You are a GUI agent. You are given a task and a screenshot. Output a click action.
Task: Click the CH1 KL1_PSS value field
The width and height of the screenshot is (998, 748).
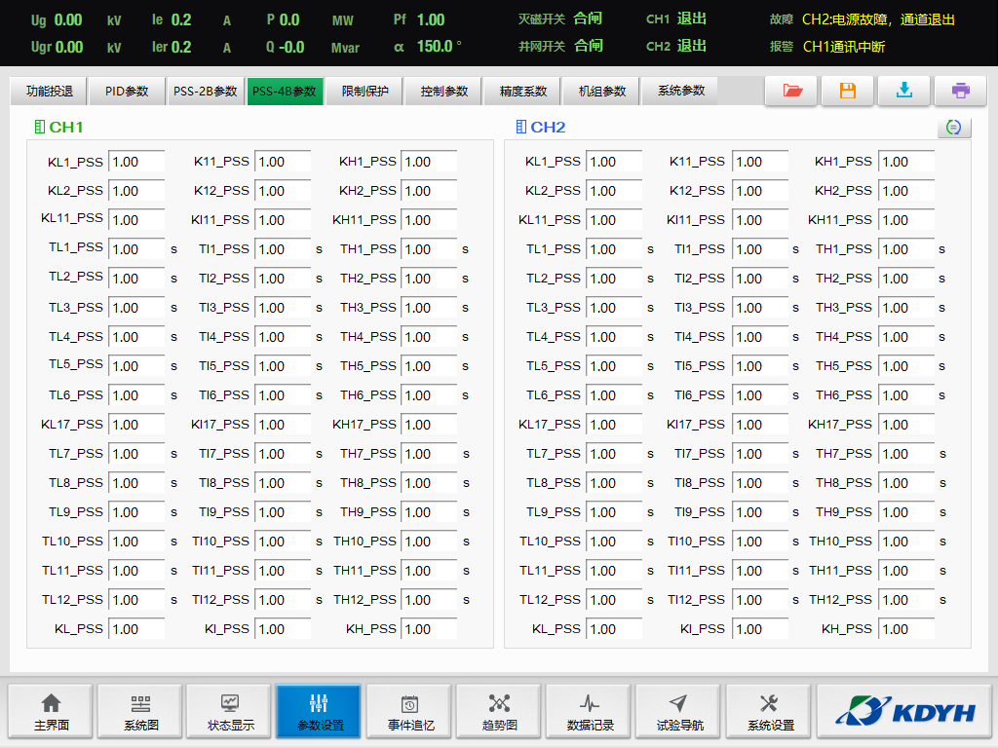pyautogui.click(x=136, y=162)
